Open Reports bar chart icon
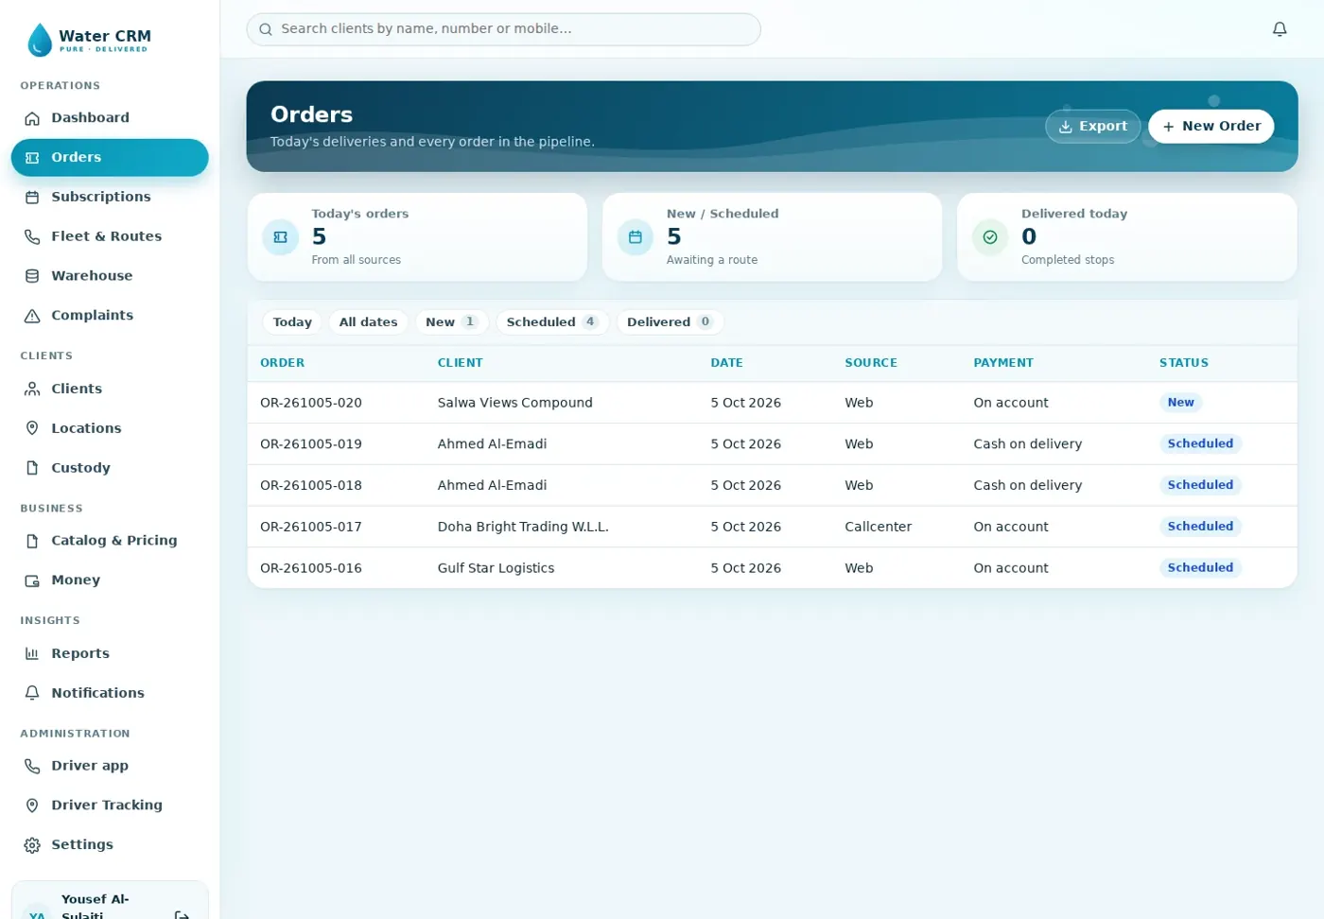 pos(32,653)
